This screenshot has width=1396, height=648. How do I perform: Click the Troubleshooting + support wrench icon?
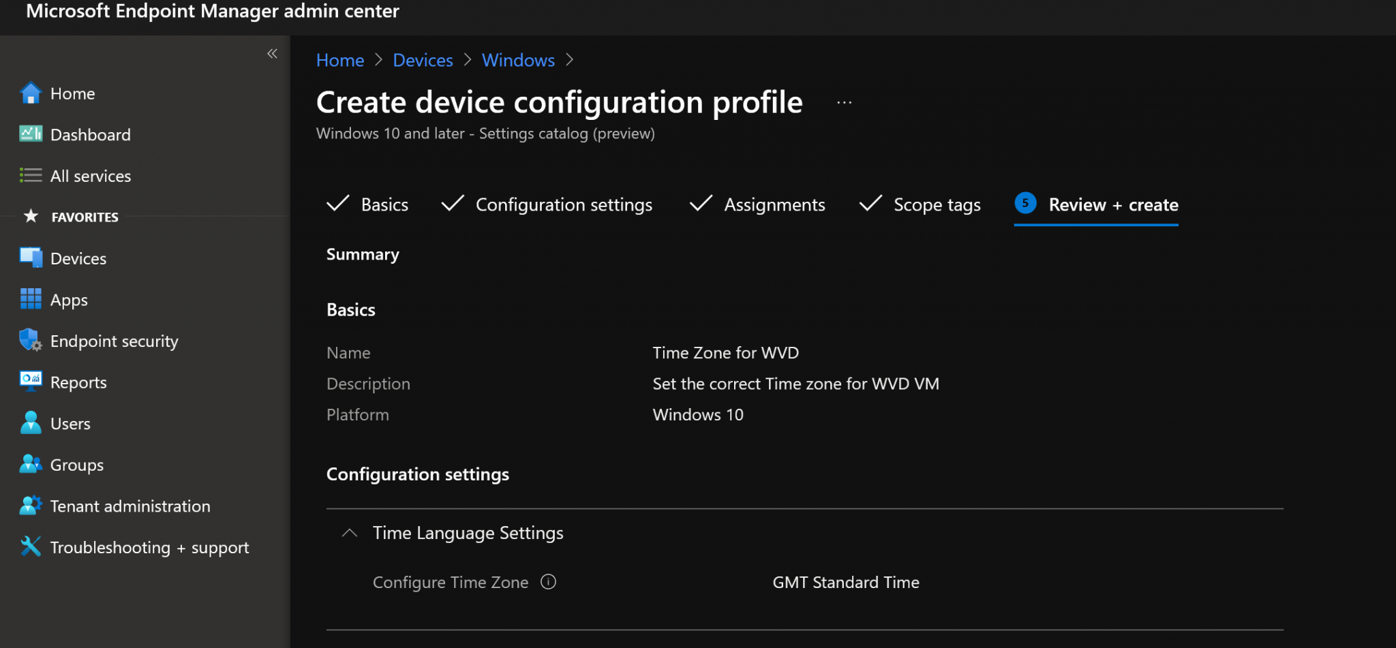30,546
